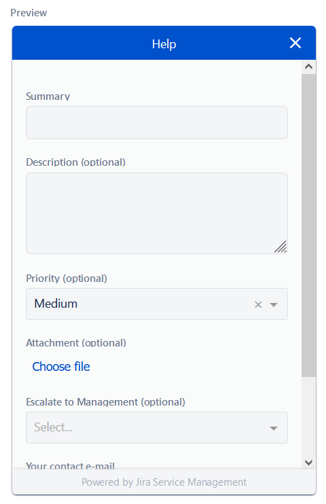Clear the Medium priority selection
The image size is (326, 504).
pos(258,304)
